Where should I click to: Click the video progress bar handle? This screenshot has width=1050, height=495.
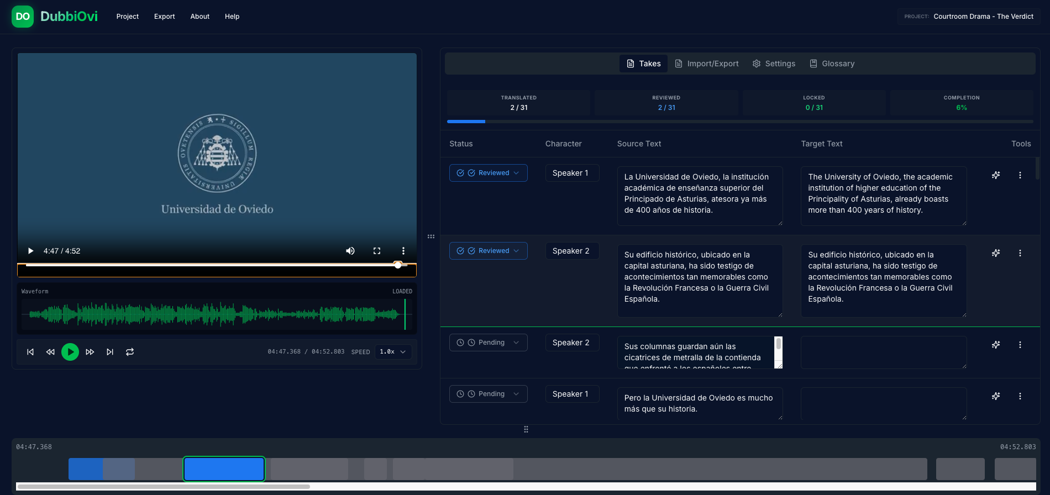pyautogui.click(x=398, y=265)
